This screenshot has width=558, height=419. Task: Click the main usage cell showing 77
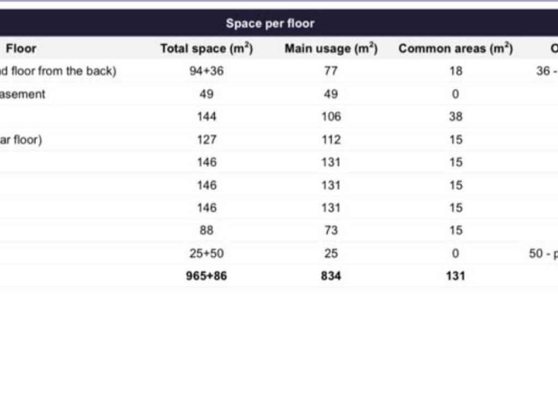(331, 71)
